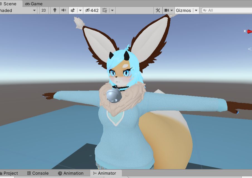Viewport: 252px width, 178px height.
Task: Open the Console tab
Action: click(38, 173)
